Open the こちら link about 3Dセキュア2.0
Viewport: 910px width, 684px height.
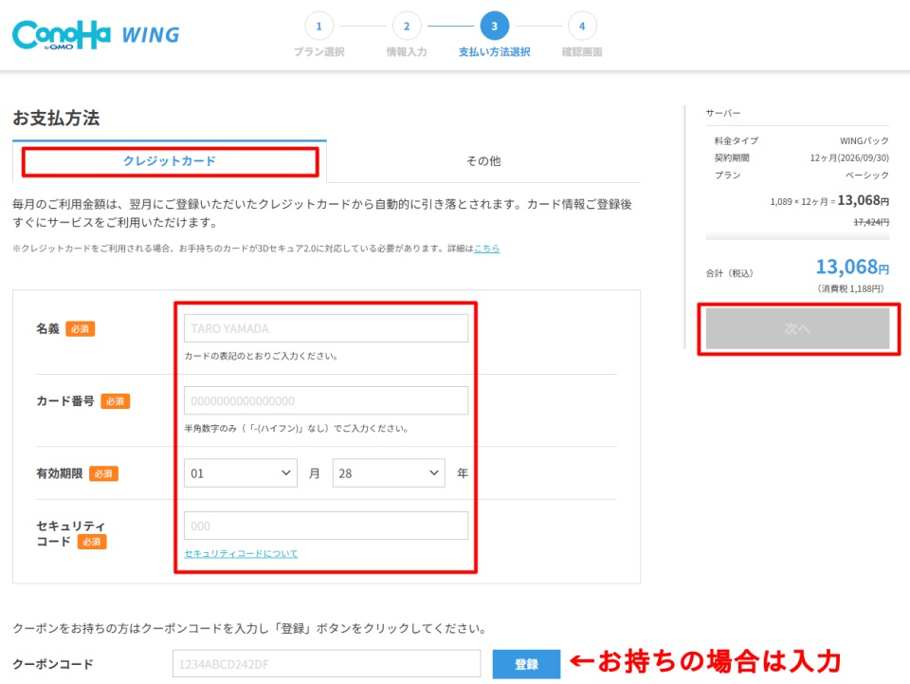click(486, 249)
